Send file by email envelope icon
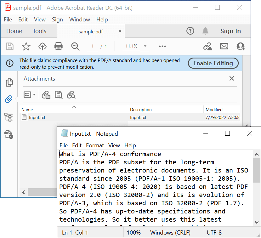261x238 pixels. 224,46
